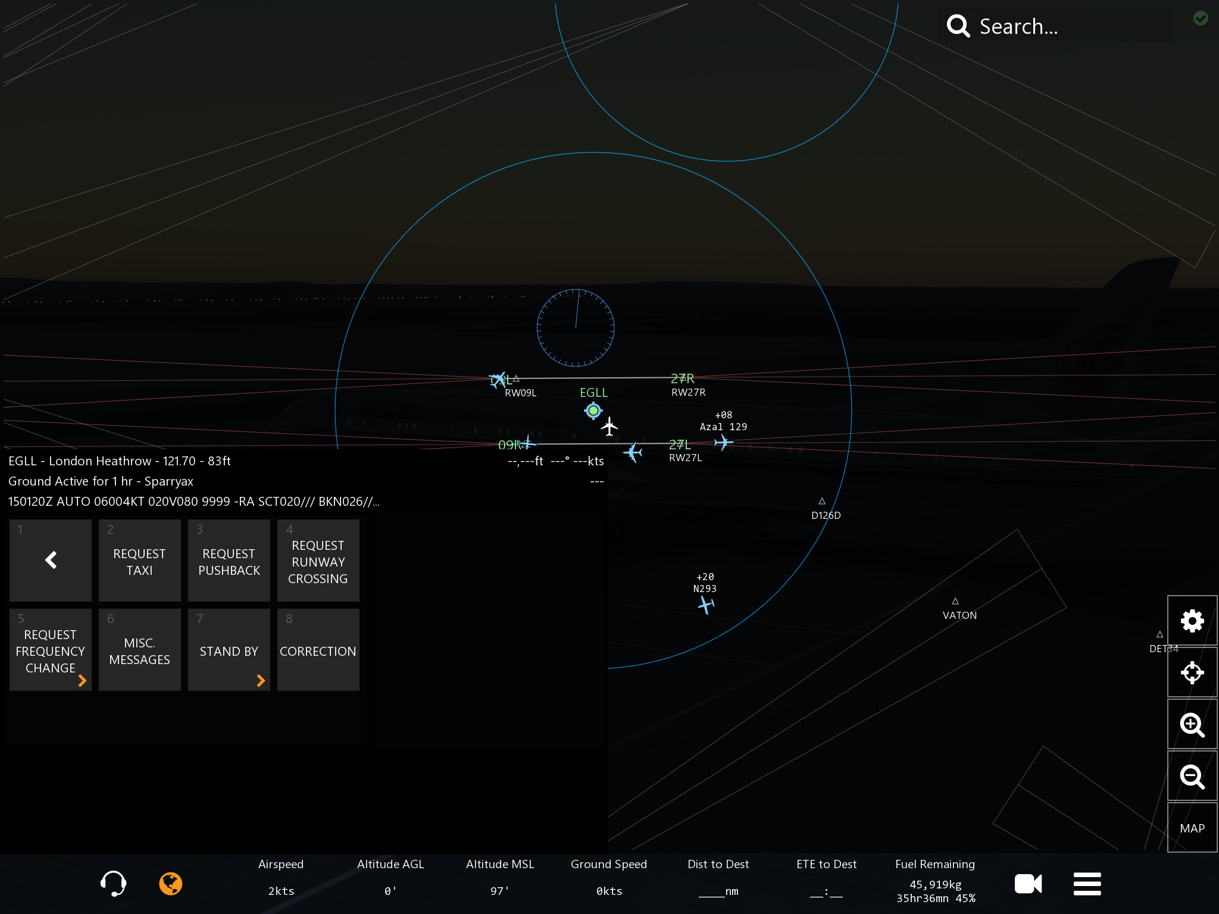The height and width of the screenshot is (914, 1219).
Task: Expand Request Frequency Change options
Action: 51,650
